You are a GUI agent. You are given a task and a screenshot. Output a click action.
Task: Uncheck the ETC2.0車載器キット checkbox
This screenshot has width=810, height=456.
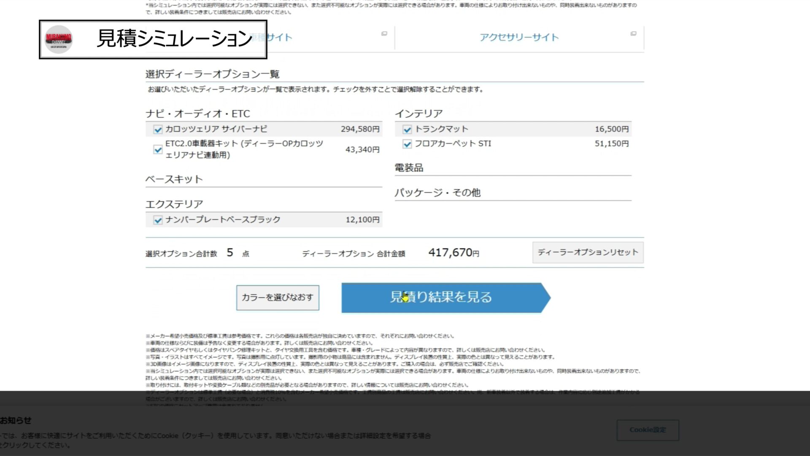point(158,149)
